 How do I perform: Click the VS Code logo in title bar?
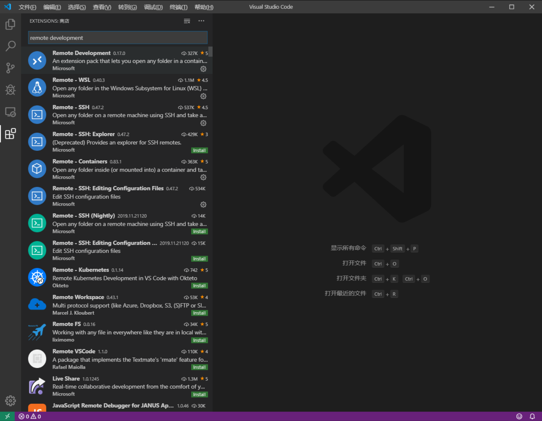tap(8, 7)
